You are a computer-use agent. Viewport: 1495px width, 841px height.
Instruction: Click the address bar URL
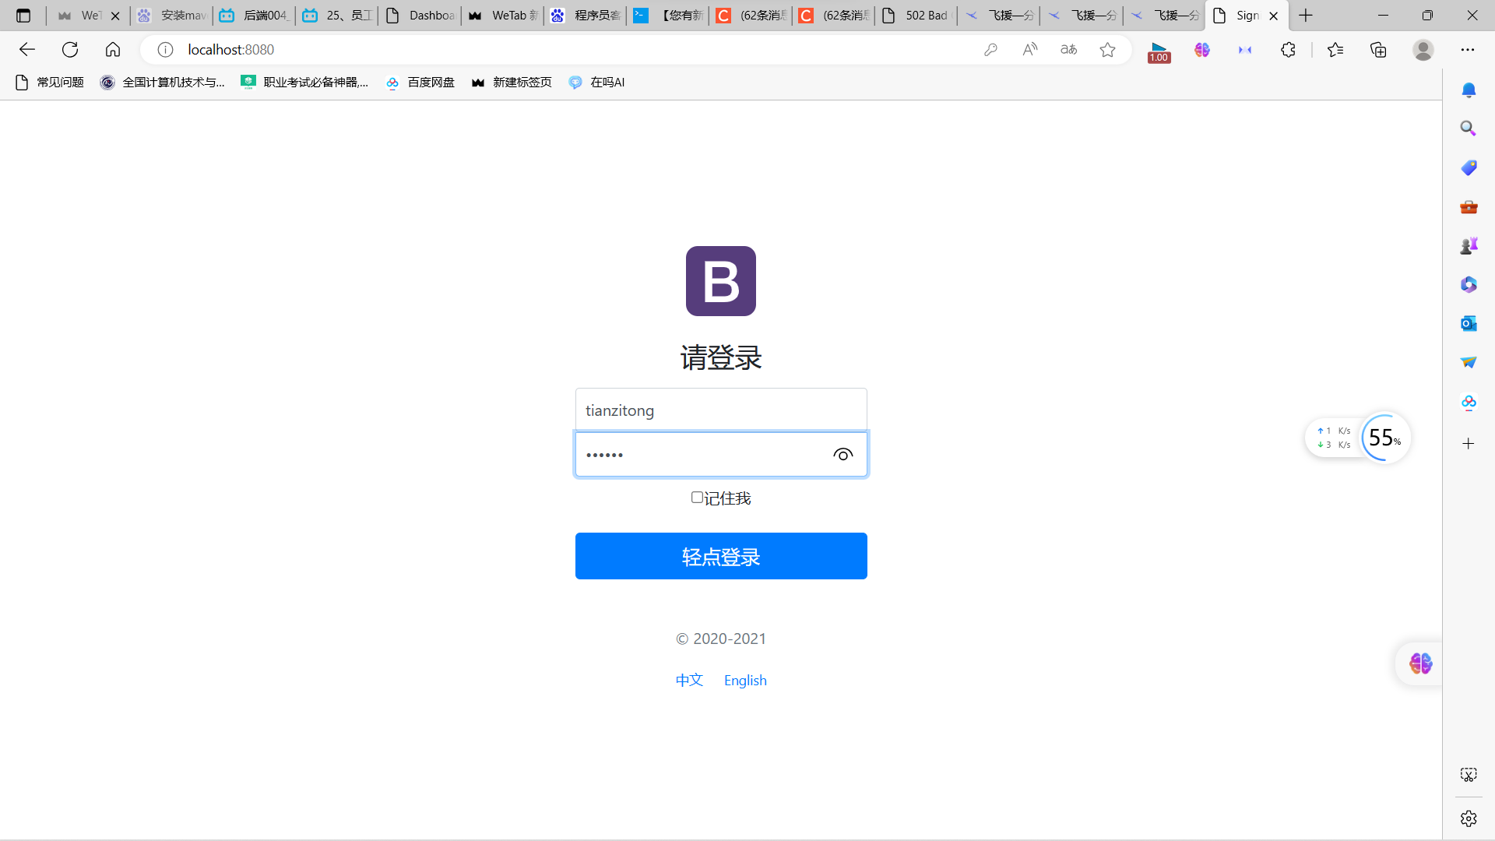(230, 50)
